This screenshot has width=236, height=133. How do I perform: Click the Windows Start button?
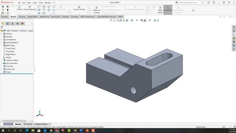[3, 130]
